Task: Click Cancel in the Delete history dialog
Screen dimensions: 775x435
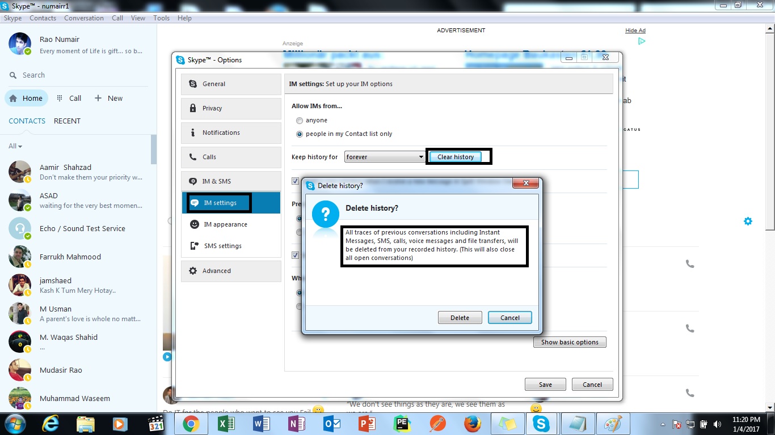Action: pyautogui.click(x=509, y=318)
